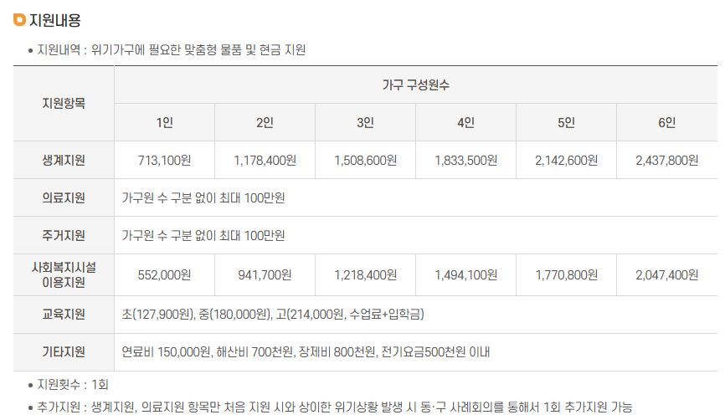Click the 2,437,800원 cell
725x420 pixels.
point(666,161)
